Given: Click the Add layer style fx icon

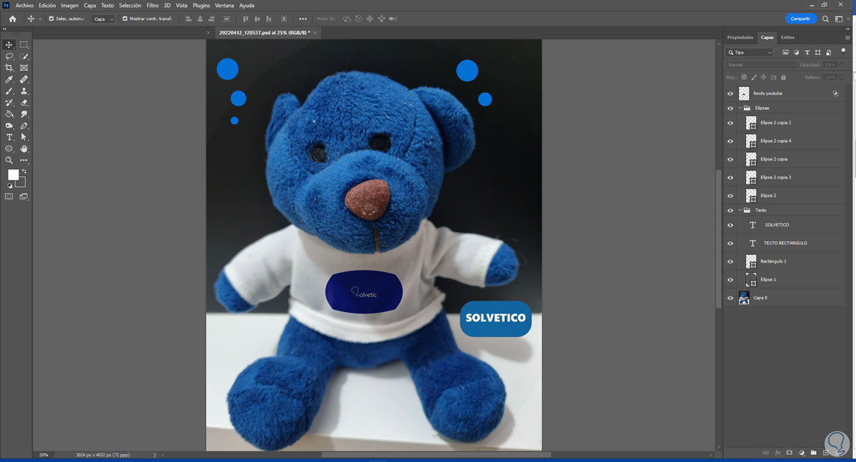Looking at the screenshot, I should click(777, 453).
